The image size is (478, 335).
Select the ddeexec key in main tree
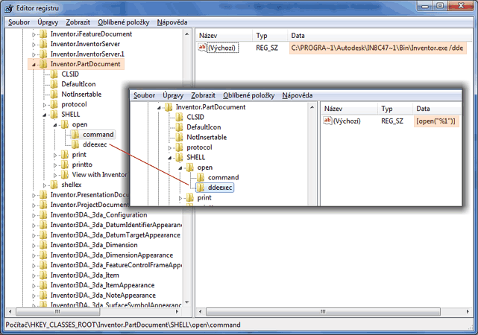click(95, 144)
